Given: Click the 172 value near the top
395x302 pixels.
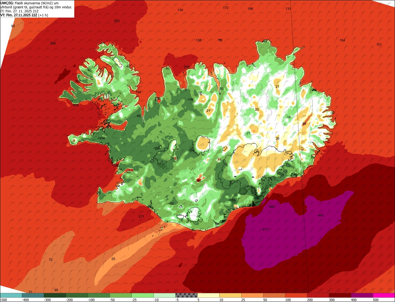Looking at the screenshot, I should (226, 8).
